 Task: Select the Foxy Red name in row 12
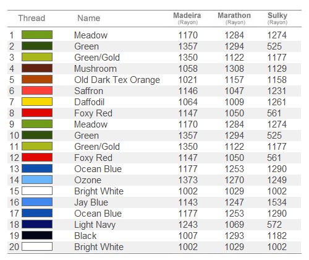tap(93, 158)
